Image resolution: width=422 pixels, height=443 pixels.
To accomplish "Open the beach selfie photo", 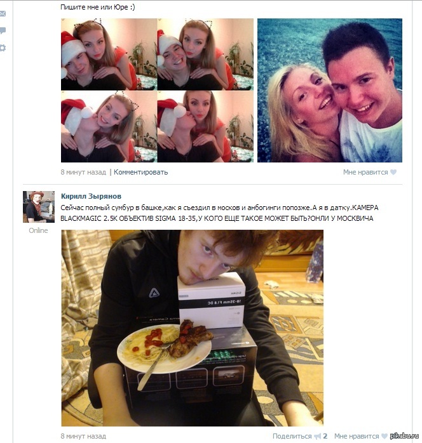I will pos(330,90).
